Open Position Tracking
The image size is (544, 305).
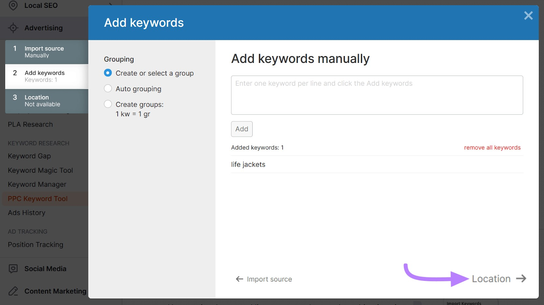[x=35, y=244]
